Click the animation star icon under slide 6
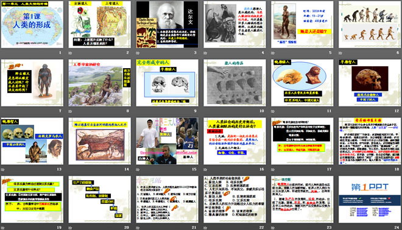402x230 pixels. [340, 53]
